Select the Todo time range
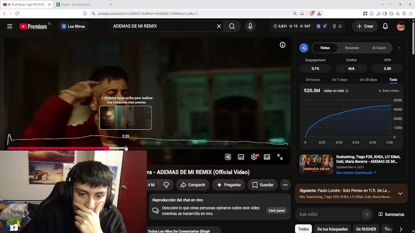 (x=393, y=80)
